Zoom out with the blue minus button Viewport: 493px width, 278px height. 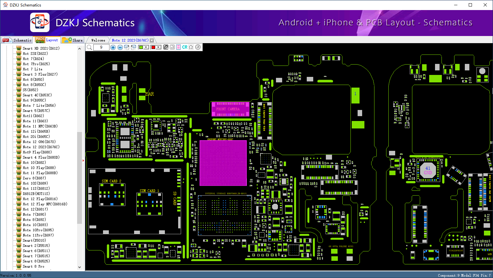coord(120,47)
